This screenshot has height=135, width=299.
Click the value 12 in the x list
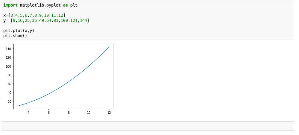point(60,15)
